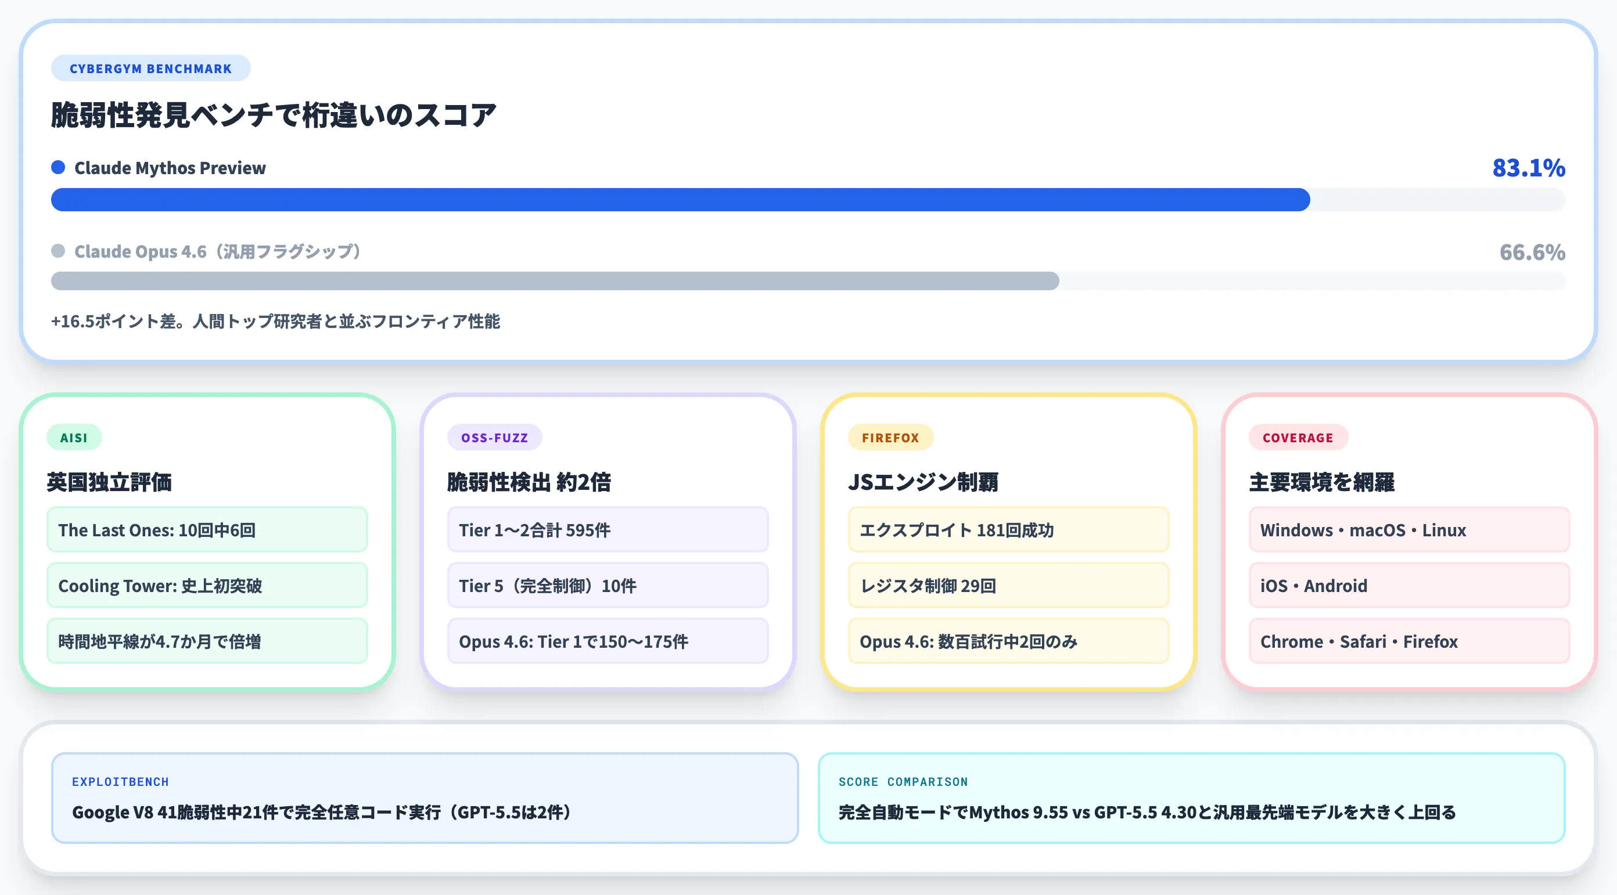Select the row Opus 4.6: Tier 1で150〜175件
This screenshot has height=895, width=1617.
[x=608, y=641]
